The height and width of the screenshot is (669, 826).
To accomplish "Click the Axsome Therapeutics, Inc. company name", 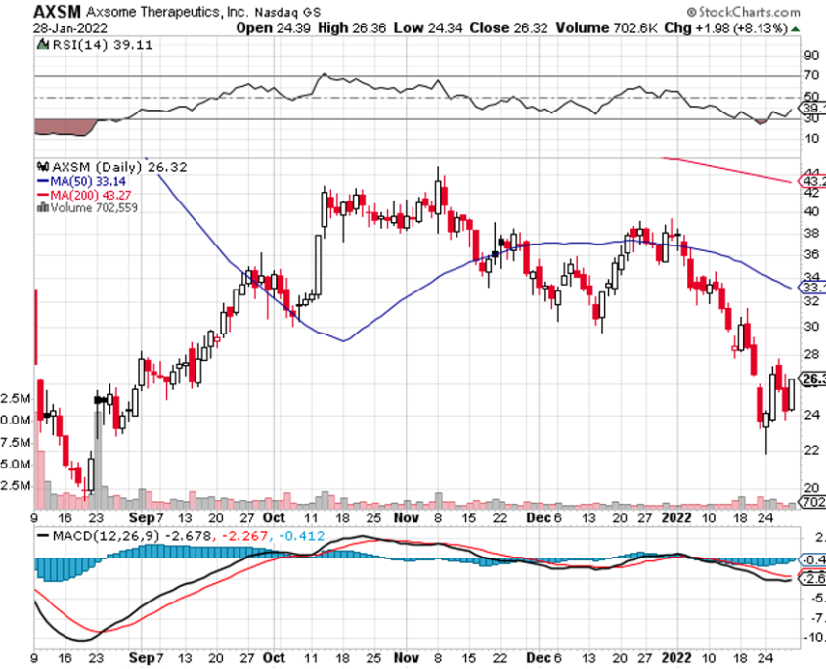I will point(174,12).
